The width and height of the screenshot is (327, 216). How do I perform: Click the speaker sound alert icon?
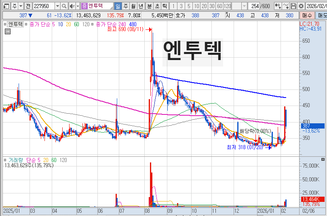click(x=72, y=6)
